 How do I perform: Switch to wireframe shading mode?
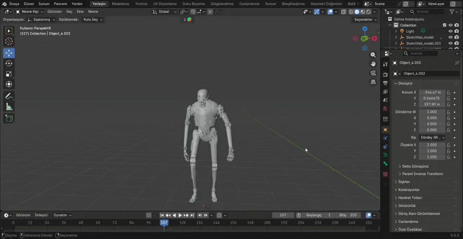tap(351, 12)
